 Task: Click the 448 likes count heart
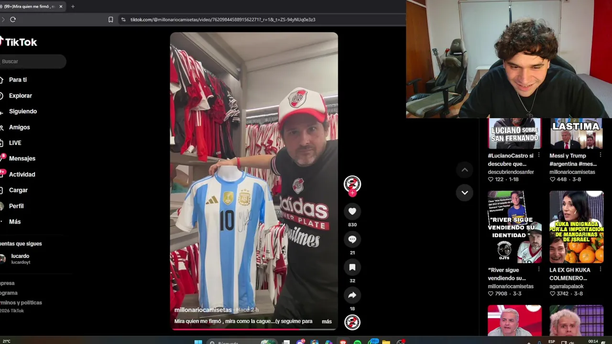[x=552, y=180]
